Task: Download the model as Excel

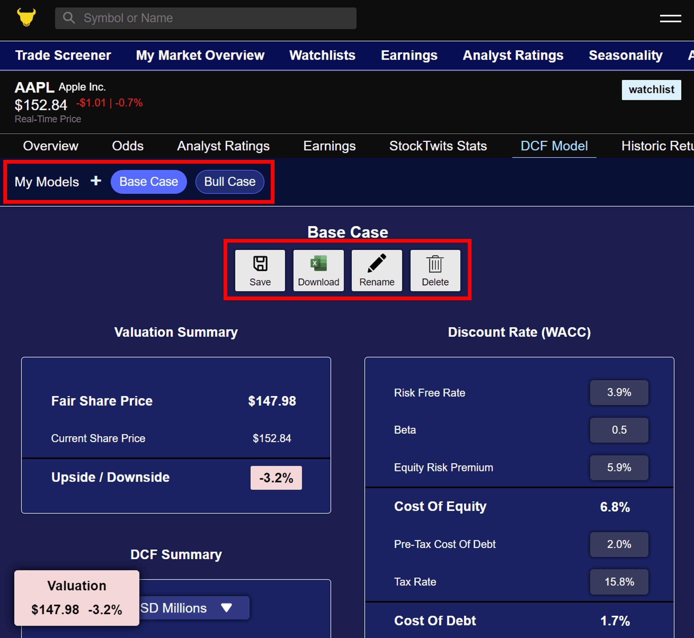Action: (x=318, y=270)
